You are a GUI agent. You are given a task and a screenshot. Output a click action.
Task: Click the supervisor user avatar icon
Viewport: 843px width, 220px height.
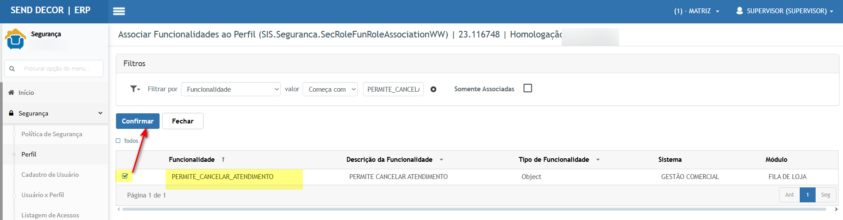tap(740, 11)
